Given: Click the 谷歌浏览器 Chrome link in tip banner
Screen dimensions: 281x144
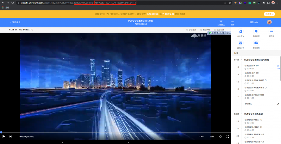Looking at the screenshot, I should pos(168,14).
